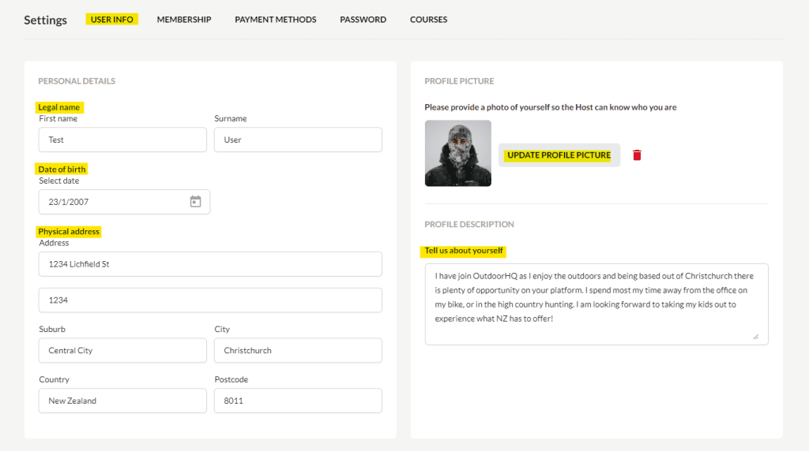Select the Suburb field with Central City
Viewport: 809px width, 451px height.
[122, 350]
